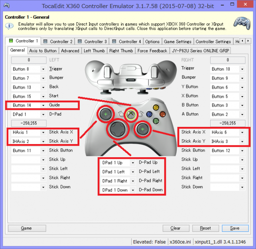Click the Controller 2 status icon
The image size is (256, 249).
45,41
